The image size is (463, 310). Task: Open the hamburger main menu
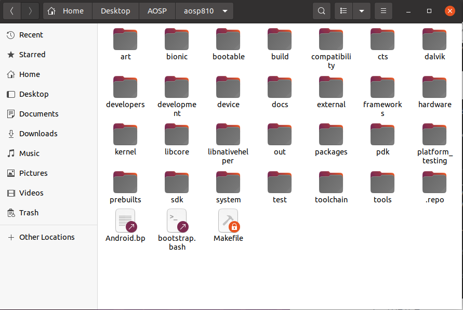(x=383, y=11)
